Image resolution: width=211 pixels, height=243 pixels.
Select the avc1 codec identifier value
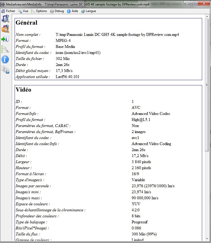(135, 138)
